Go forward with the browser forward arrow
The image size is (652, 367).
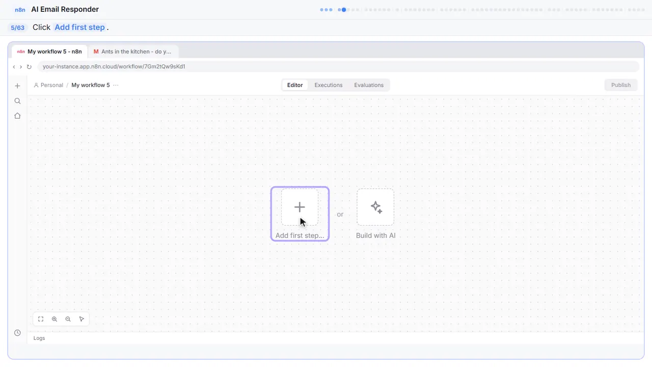20,67
